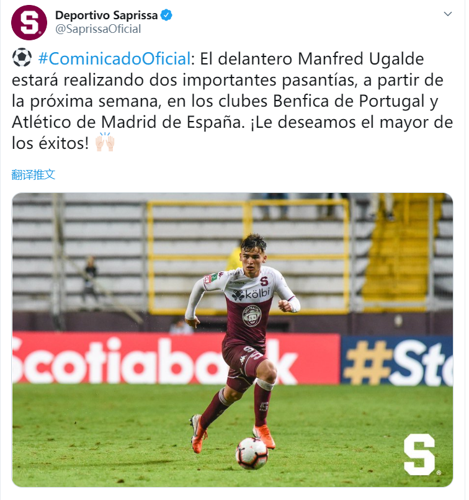Open the @SaprissaOficial handle
469x500 pixels.
click(x=98, y=29)
